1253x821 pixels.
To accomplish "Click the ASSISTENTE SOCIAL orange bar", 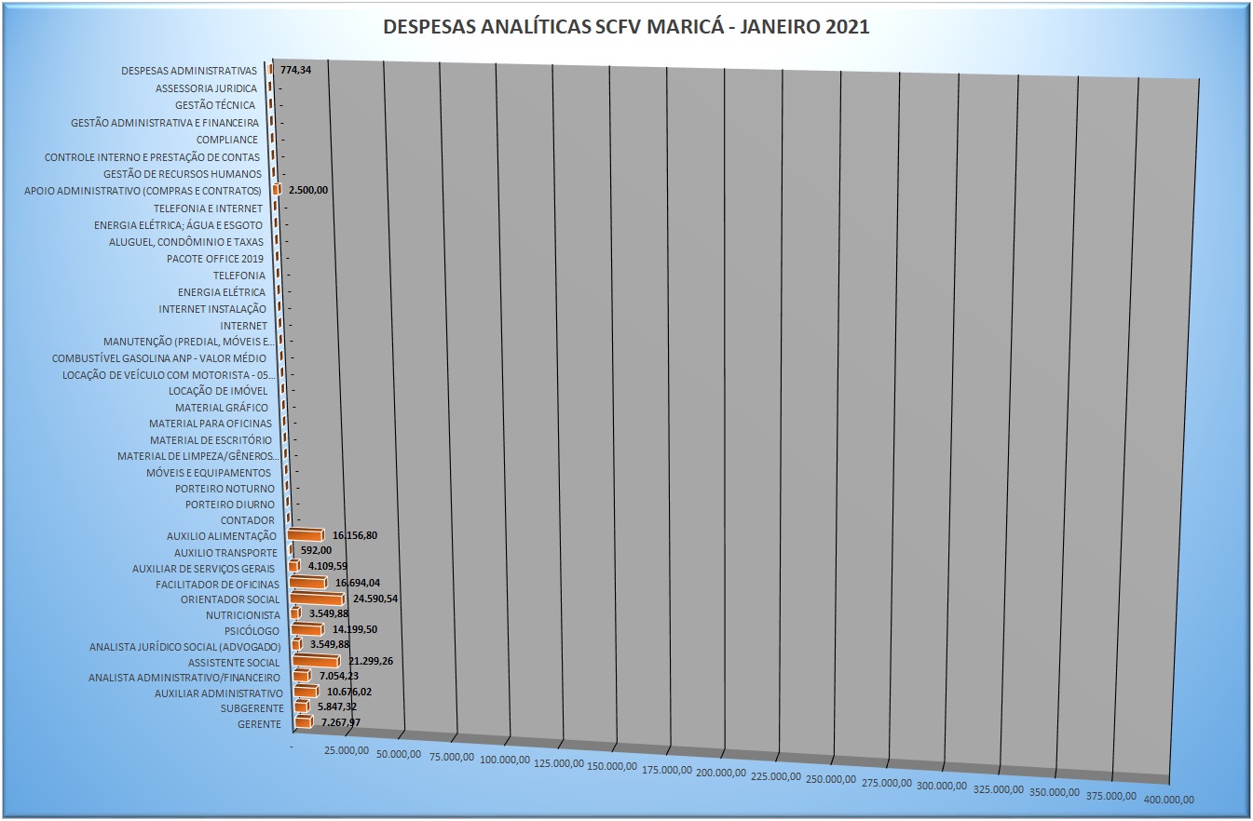I will pyautogui.click(x=316, y=661).
